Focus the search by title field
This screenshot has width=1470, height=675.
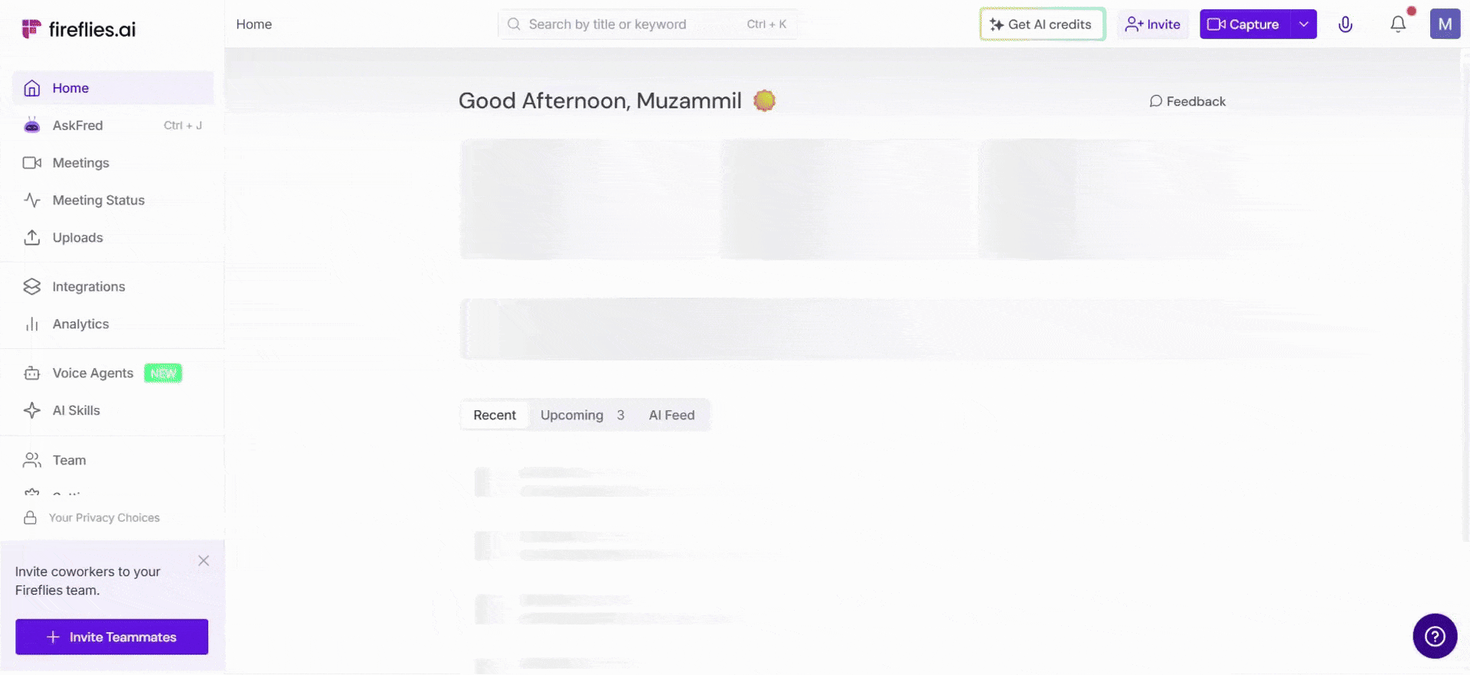(x=648, y=24)
